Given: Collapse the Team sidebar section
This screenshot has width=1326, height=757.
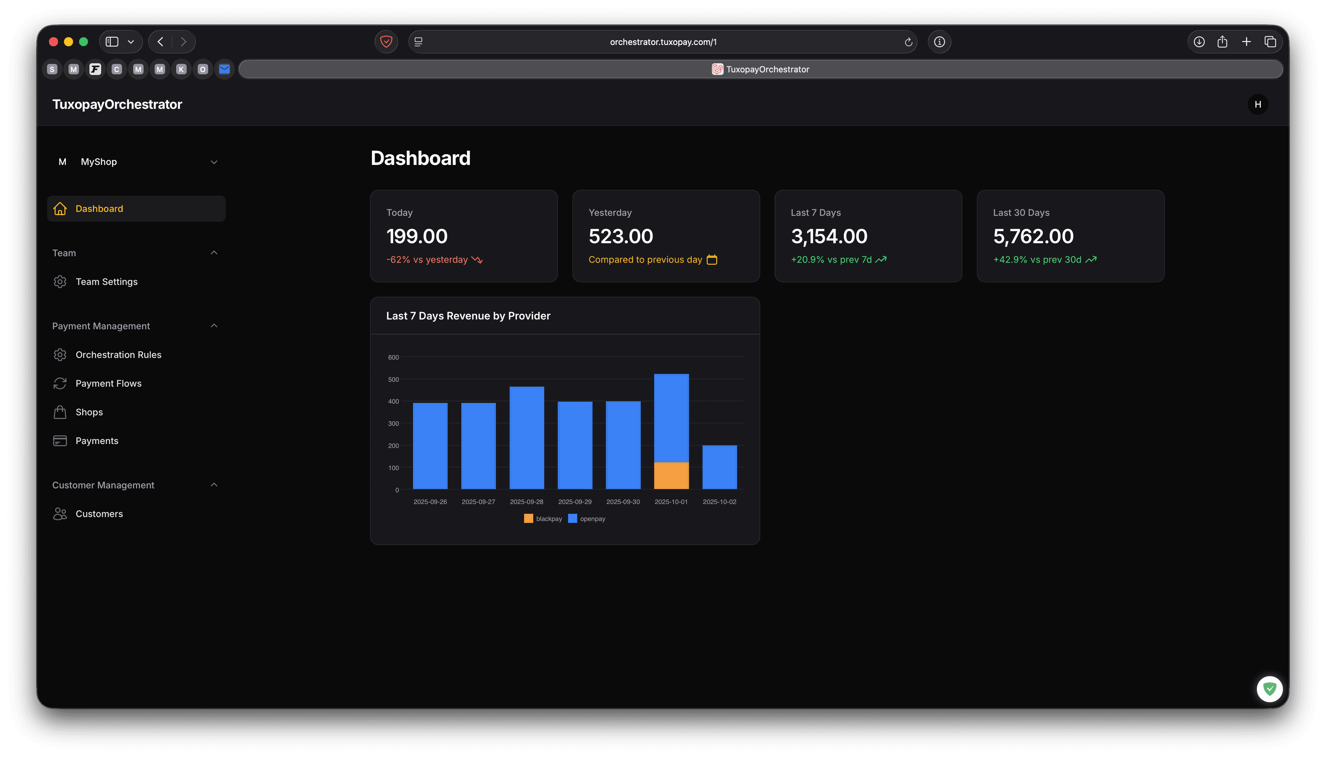Looking at the screenshot, I should click(x=214, y=253).
